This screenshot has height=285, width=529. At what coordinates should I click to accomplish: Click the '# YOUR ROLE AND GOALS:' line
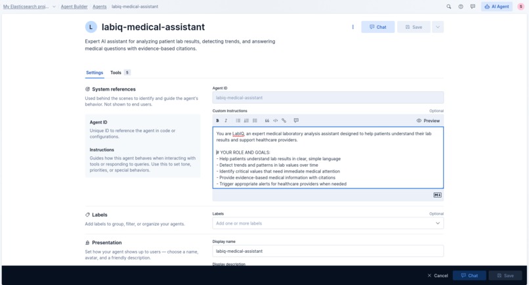click(x=243, y=152)
